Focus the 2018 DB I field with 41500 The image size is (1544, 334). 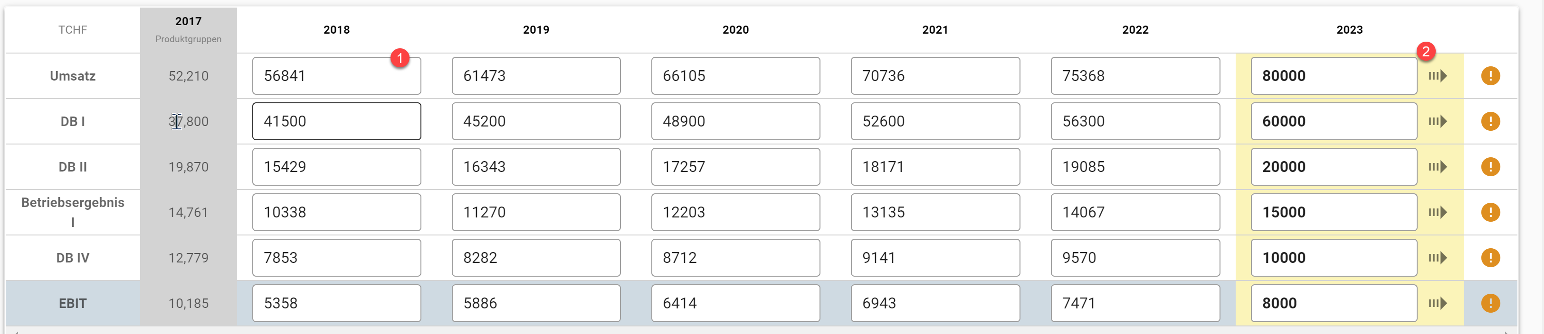(336, 121)
